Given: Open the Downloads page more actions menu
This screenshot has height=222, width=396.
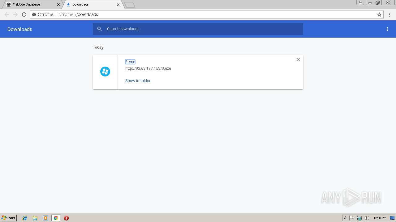Looking at the screenshot, I should point(387,29).
